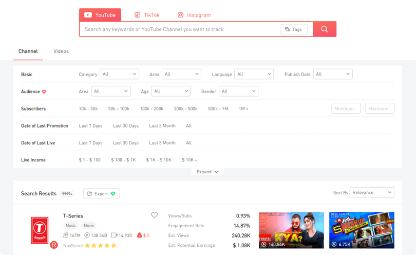Open the KYA video thumbnail
The image size is (416, 255).
pos(291,230)
